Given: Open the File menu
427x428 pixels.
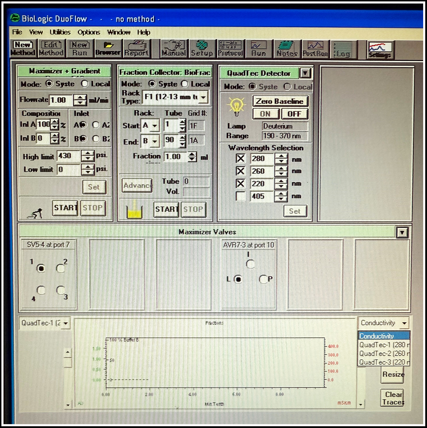Looking at the screenshot, I should pos(17,32).
